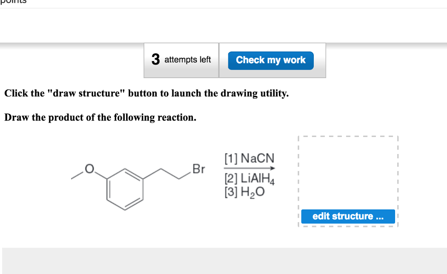Select reagent line [3] H2O
Image resolution: width=447 pixels, height=274 pixels.
click(x=244, y=191)
